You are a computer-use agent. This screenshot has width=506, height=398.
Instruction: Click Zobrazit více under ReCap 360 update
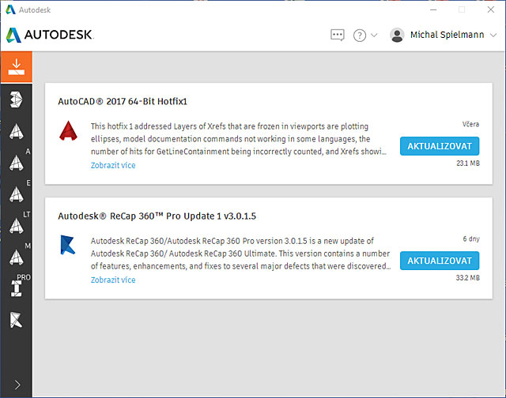click(113, 280)
